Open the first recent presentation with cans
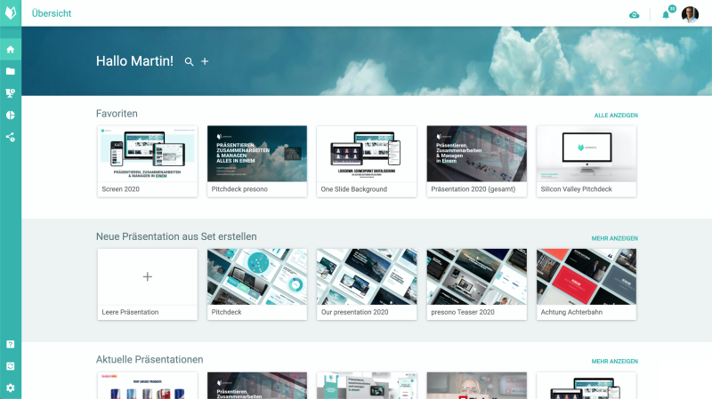Screen dimensions: 712x399 [148, 386]
